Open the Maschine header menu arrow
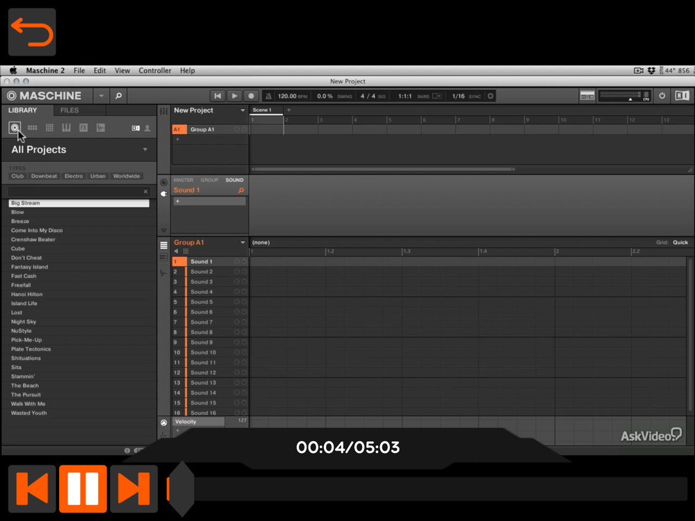The width and height of the screenshot is (695, 521). [101, 96]
